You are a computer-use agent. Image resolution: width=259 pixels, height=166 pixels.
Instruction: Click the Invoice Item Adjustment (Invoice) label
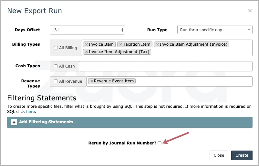tap(193, 44)
